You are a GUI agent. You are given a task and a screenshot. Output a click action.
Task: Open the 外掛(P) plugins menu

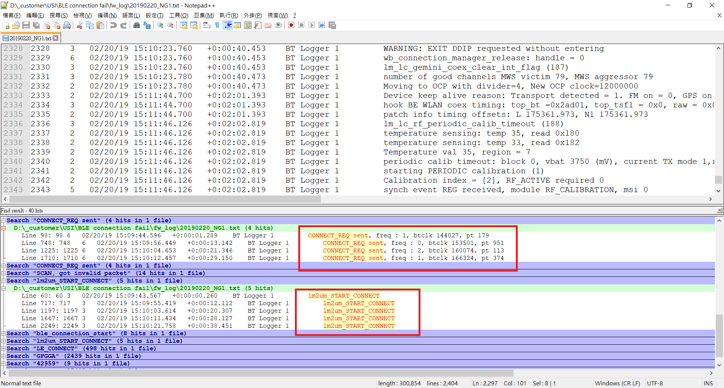click(253, 15)
